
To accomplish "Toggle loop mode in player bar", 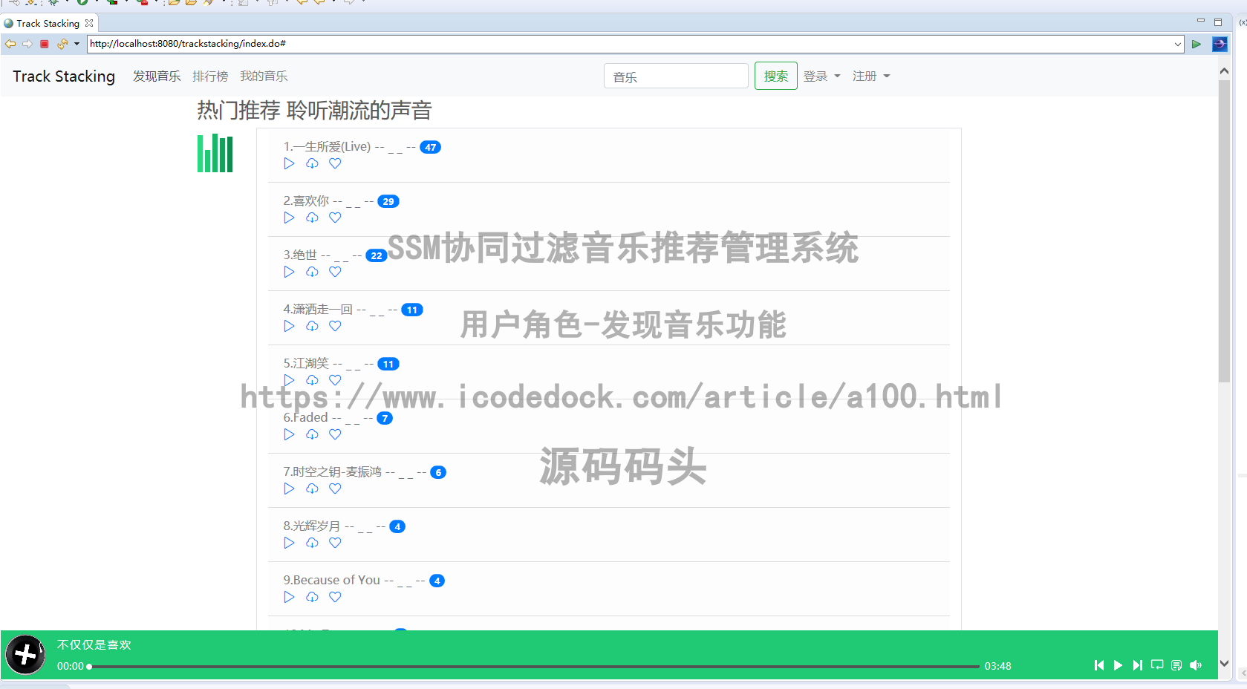I will [x=1157, y=665].
